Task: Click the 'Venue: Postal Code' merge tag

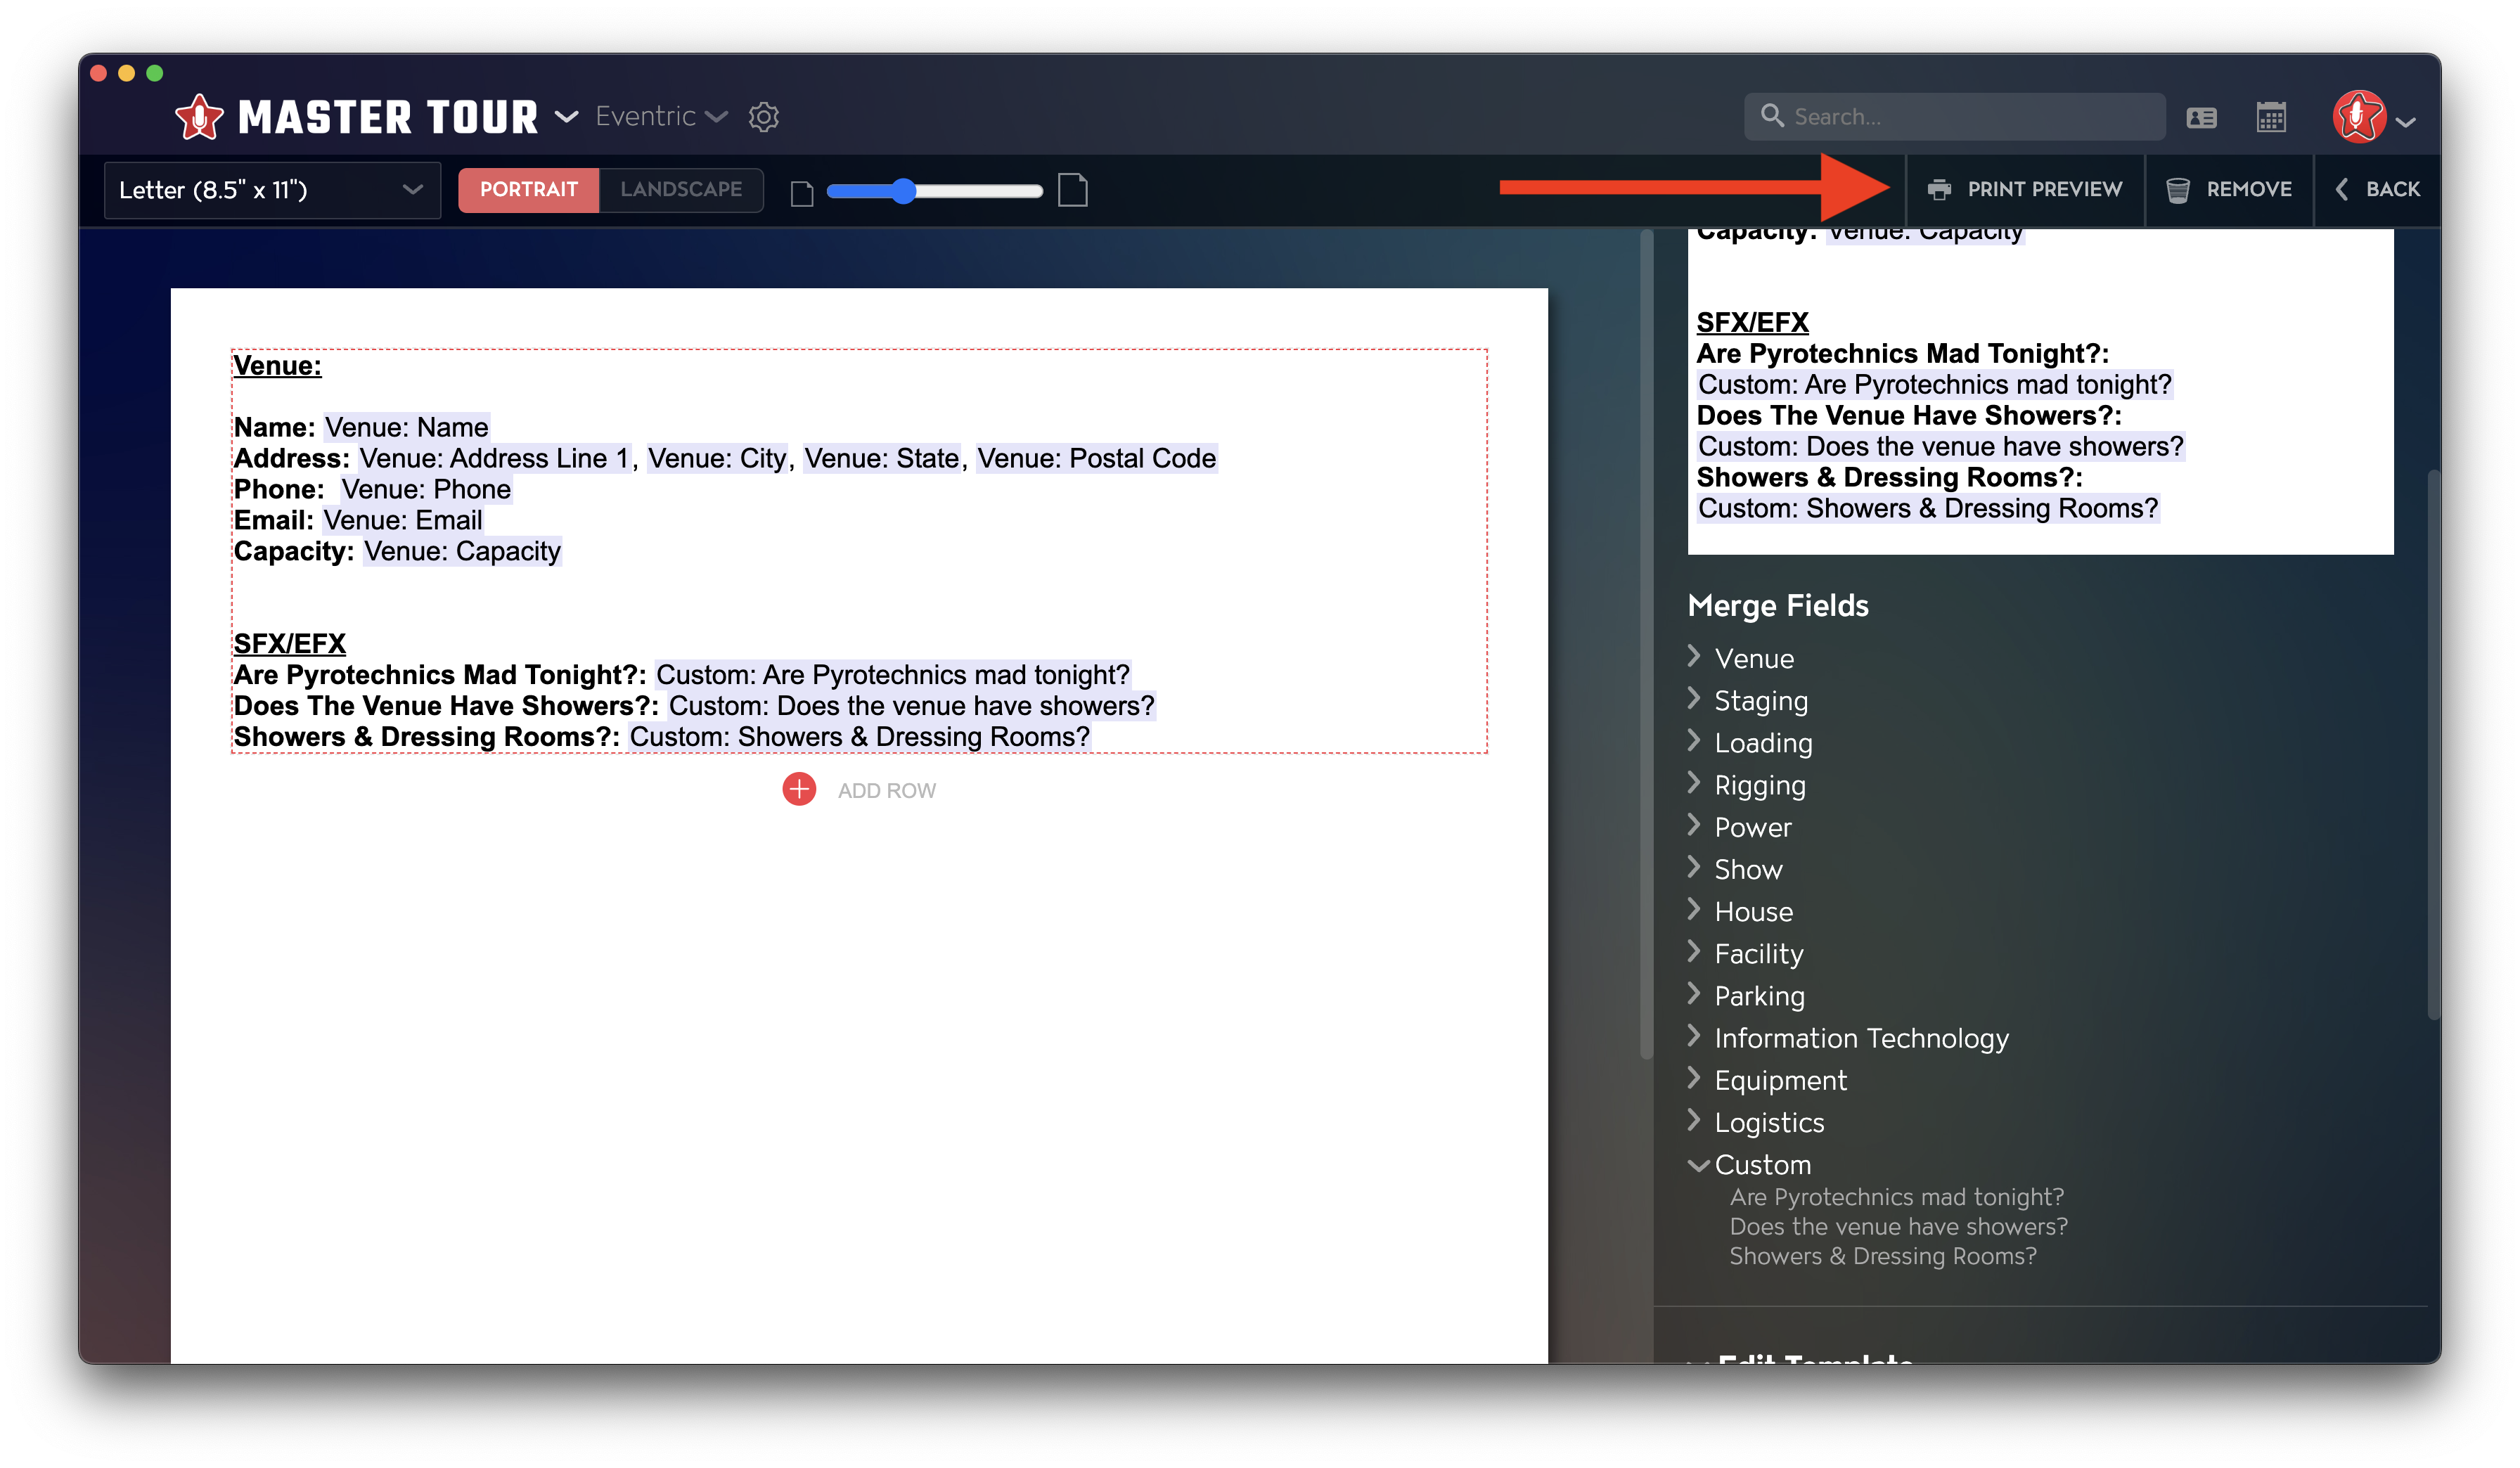Action: tap(1096, 458)
